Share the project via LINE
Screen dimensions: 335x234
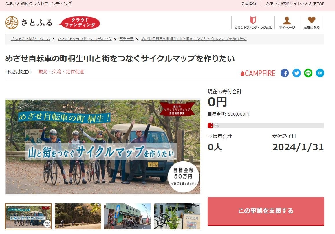coord(308,73)
